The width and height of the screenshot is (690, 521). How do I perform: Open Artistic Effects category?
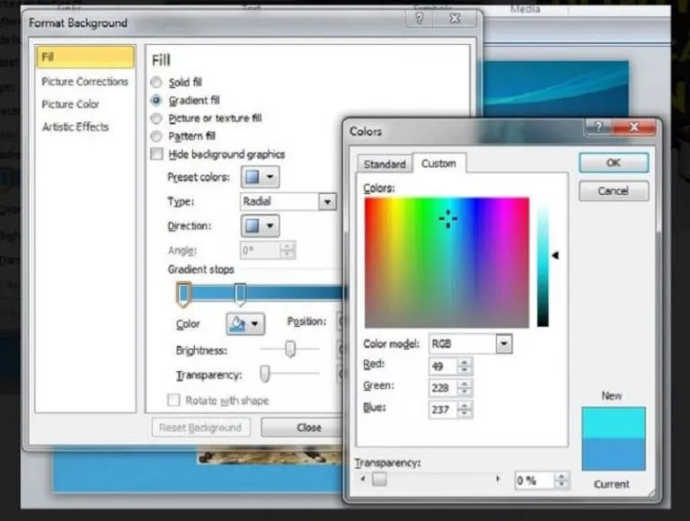(75, 127)
